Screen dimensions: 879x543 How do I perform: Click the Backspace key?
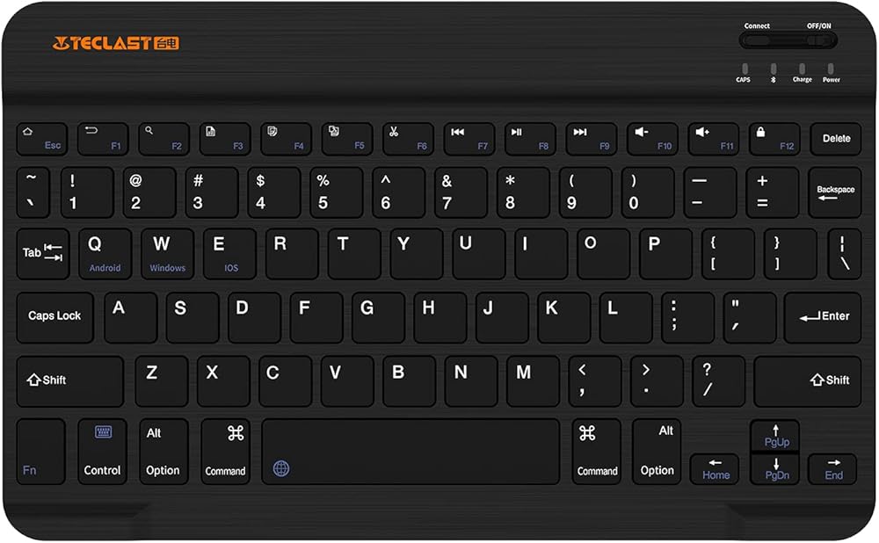tap(835, 192)
